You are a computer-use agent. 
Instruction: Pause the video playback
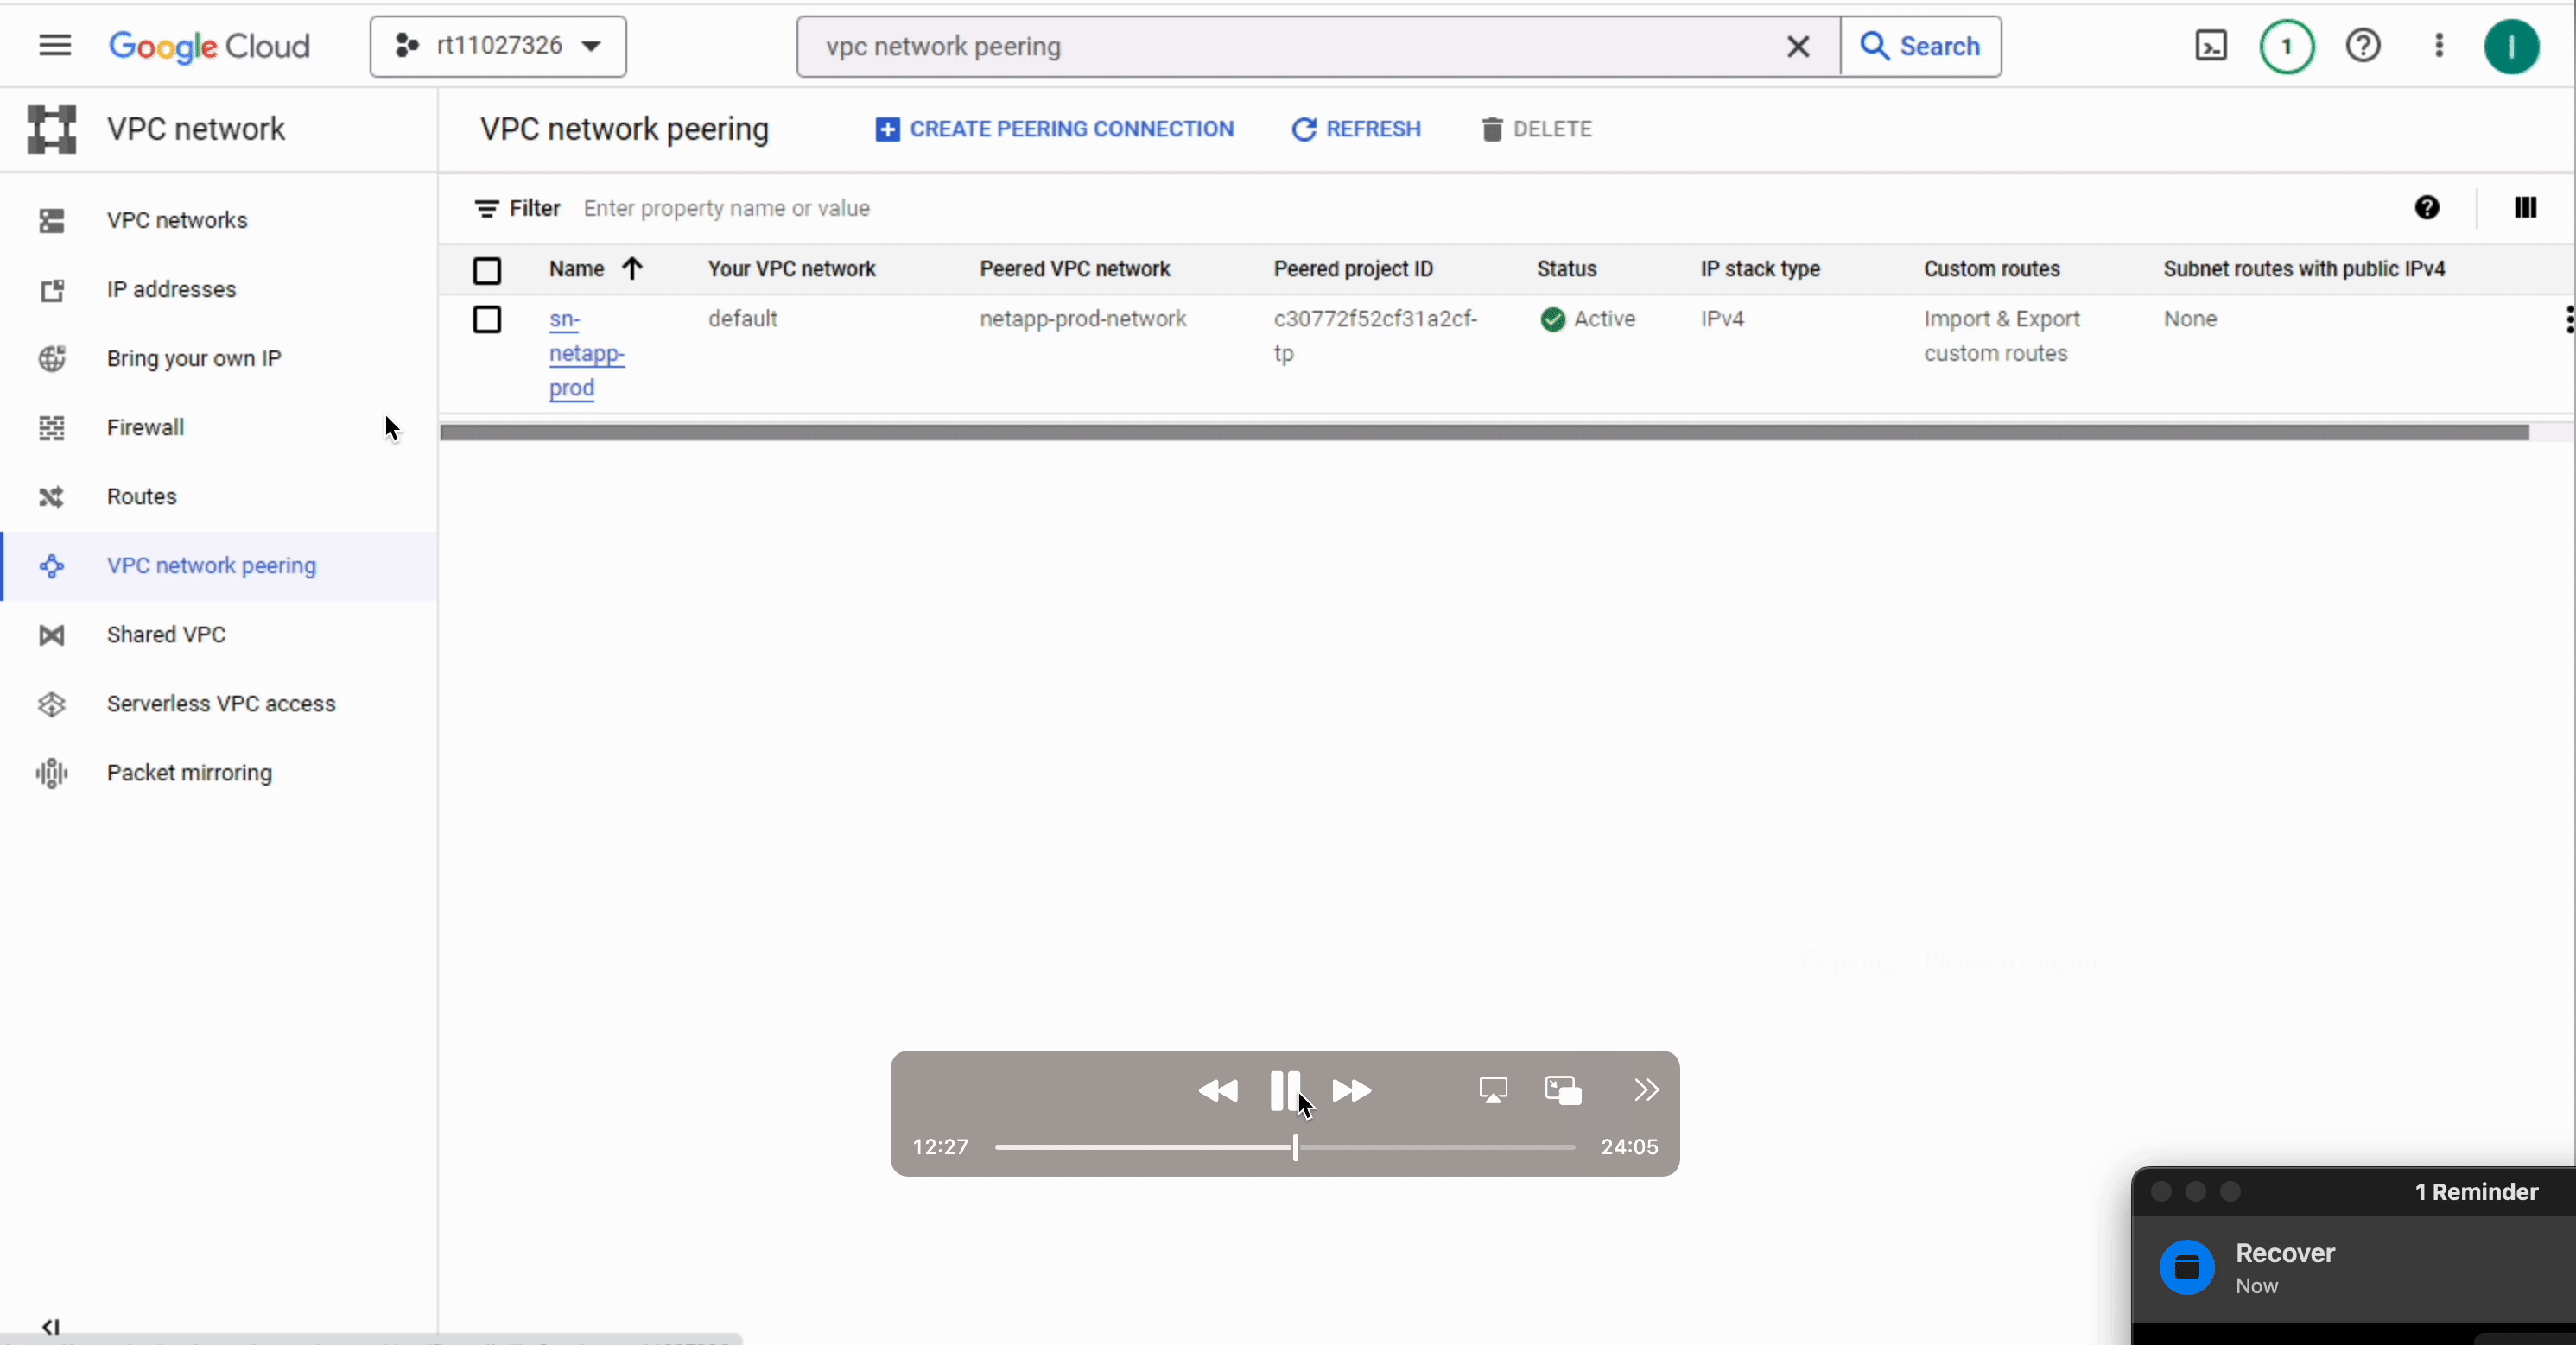tap(1284, 1090)
